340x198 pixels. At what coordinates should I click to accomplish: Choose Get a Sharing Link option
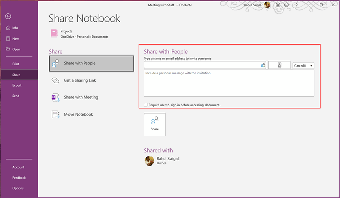tap(91, 80)
